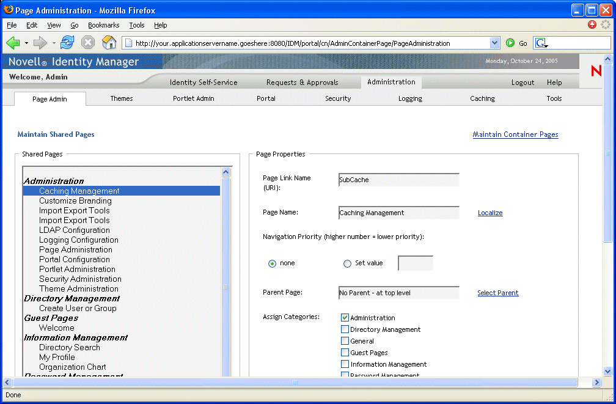Enable the Directory Management category checkbox
This screenshot has height=404, width=616.
[345, 329]
